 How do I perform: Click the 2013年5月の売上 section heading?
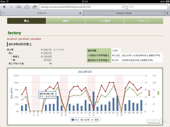pos(20,44)
